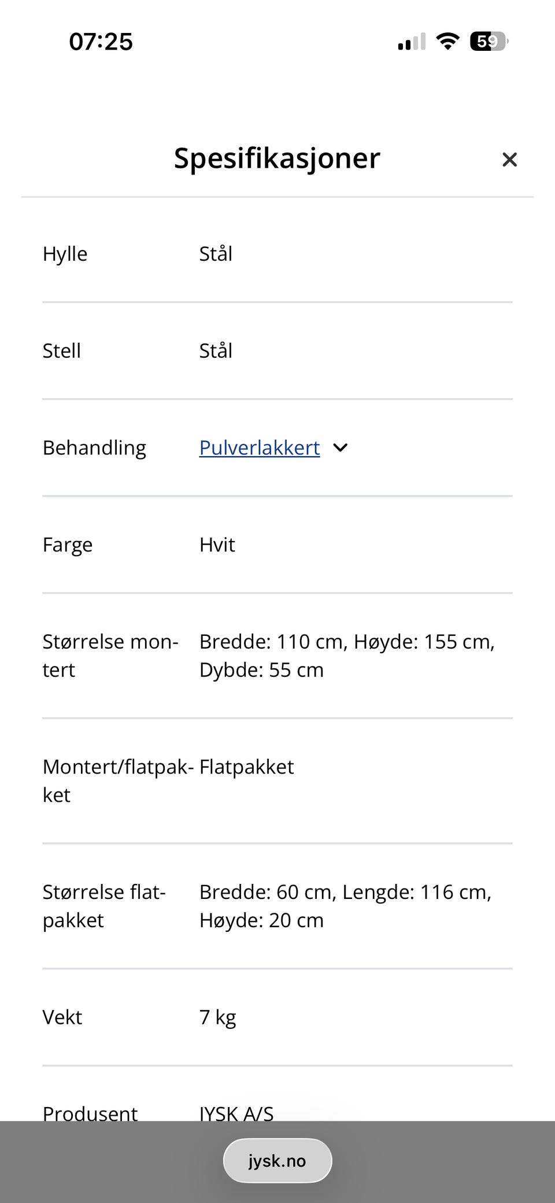Tap the Wi-Fi status icon

pyautogui.click(x=447, y=42)
